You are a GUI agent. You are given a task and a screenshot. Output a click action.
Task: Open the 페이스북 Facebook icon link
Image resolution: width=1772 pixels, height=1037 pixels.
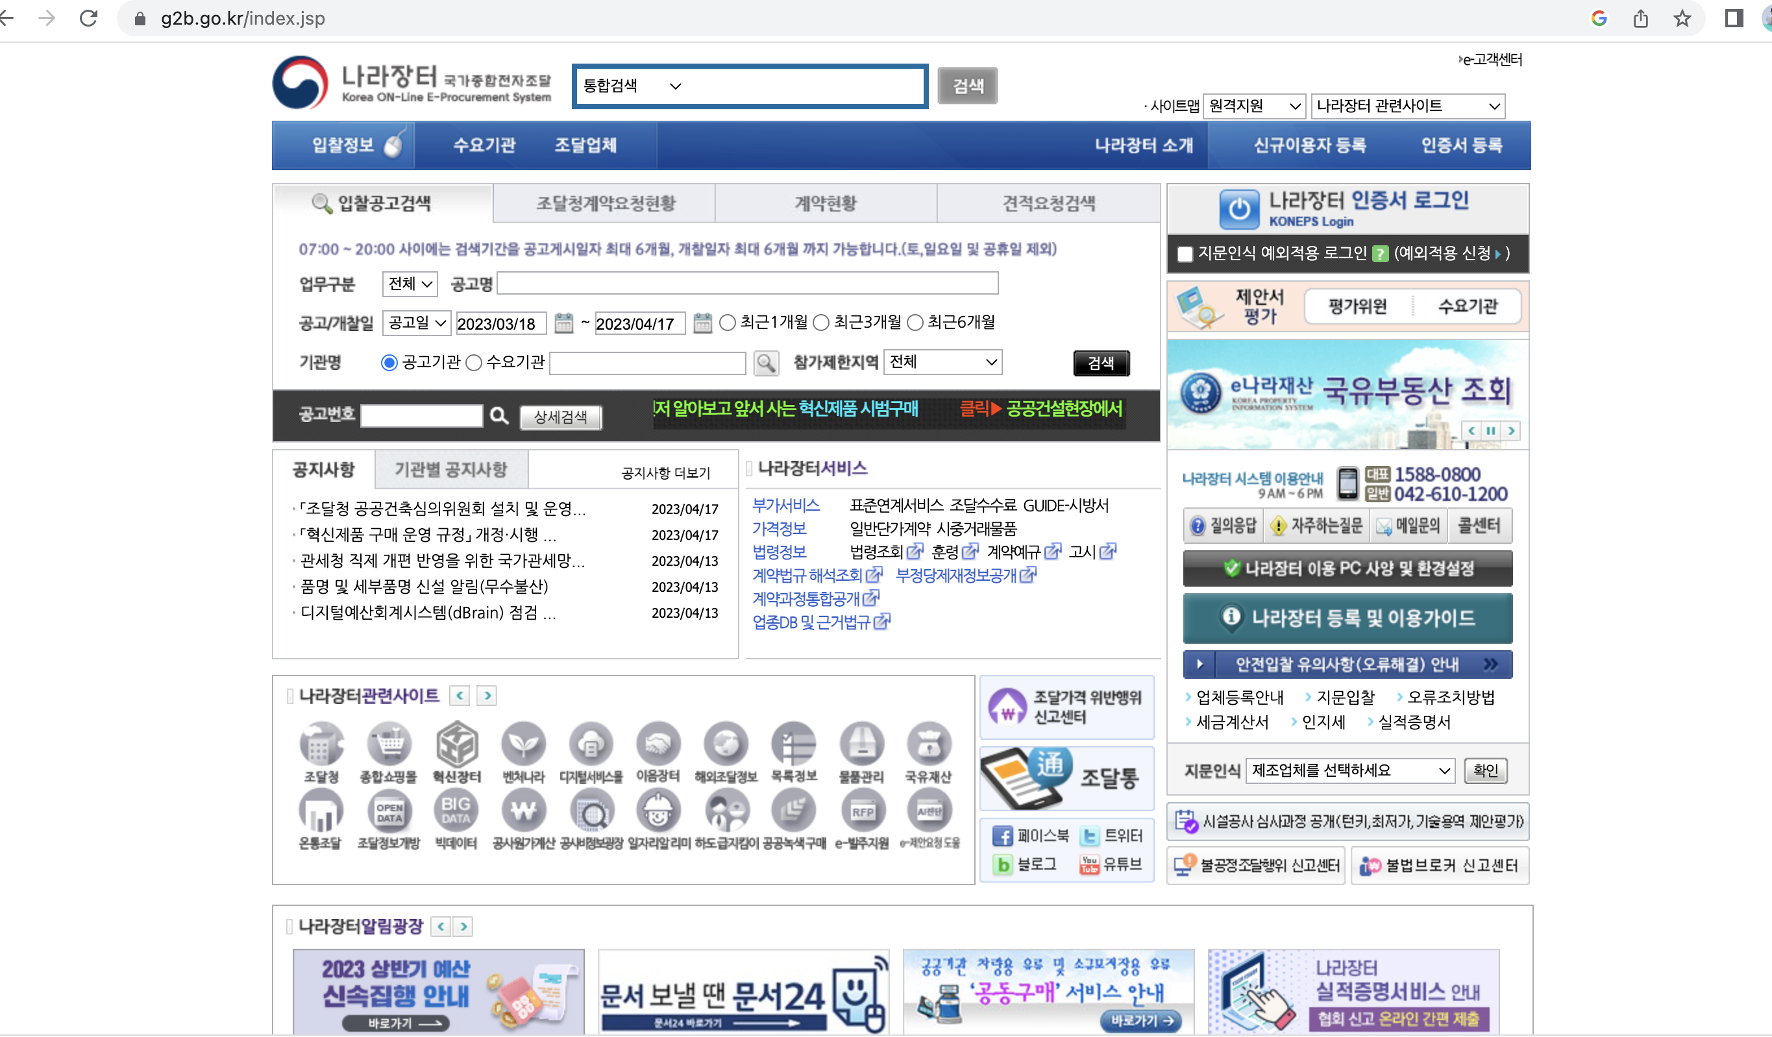(1003, 836)
